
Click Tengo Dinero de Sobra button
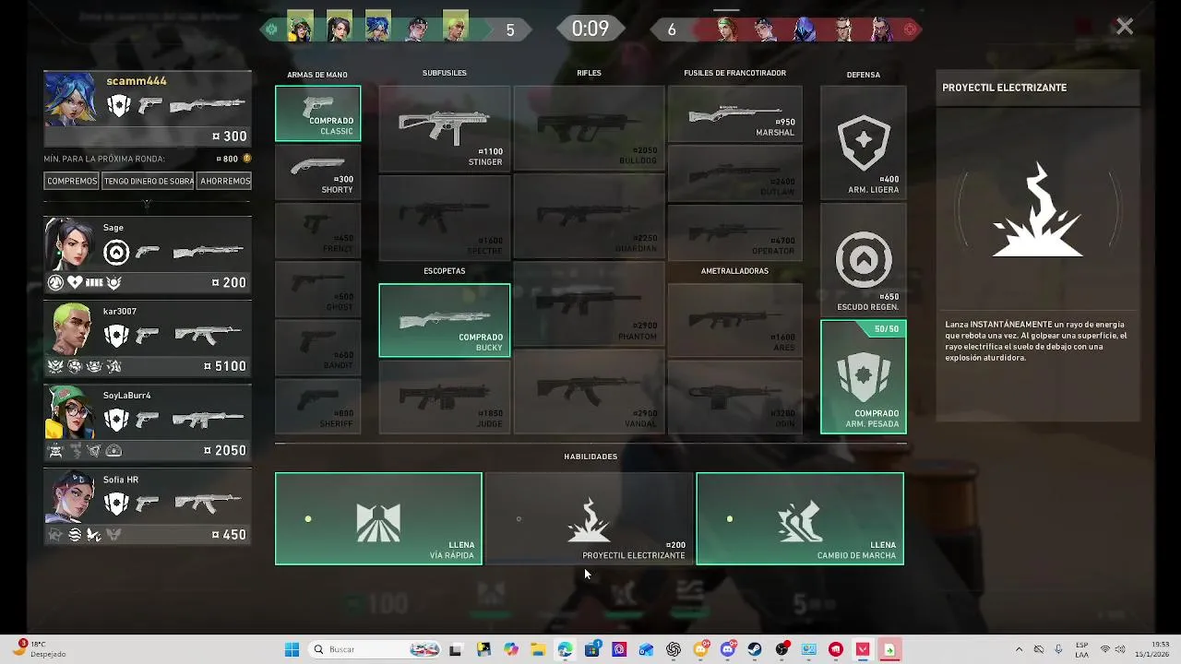[149, 181]
